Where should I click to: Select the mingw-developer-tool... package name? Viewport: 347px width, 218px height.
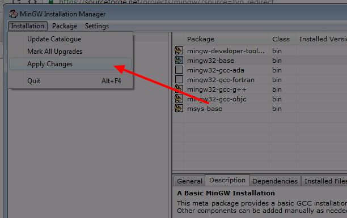coord(226,51)
